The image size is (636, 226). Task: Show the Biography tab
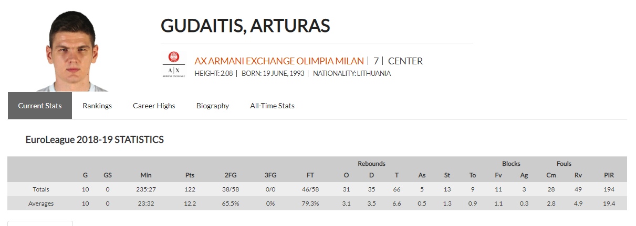tap(213, 106)
